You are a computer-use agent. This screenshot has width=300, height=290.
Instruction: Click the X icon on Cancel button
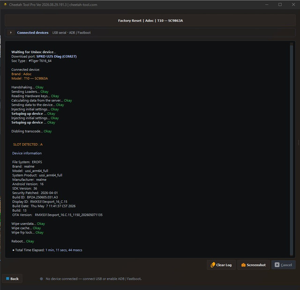pyautogui.click(x=277, y=265)
